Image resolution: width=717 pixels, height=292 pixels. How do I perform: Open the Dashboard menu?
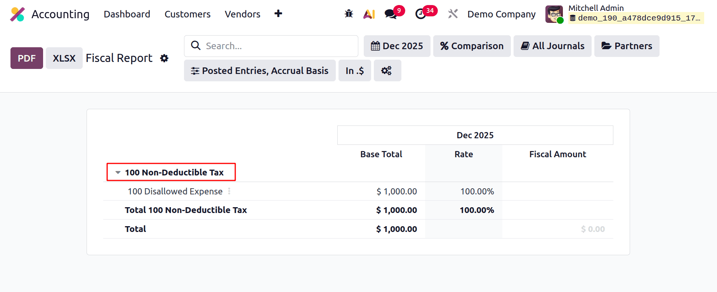pos(127,14)
